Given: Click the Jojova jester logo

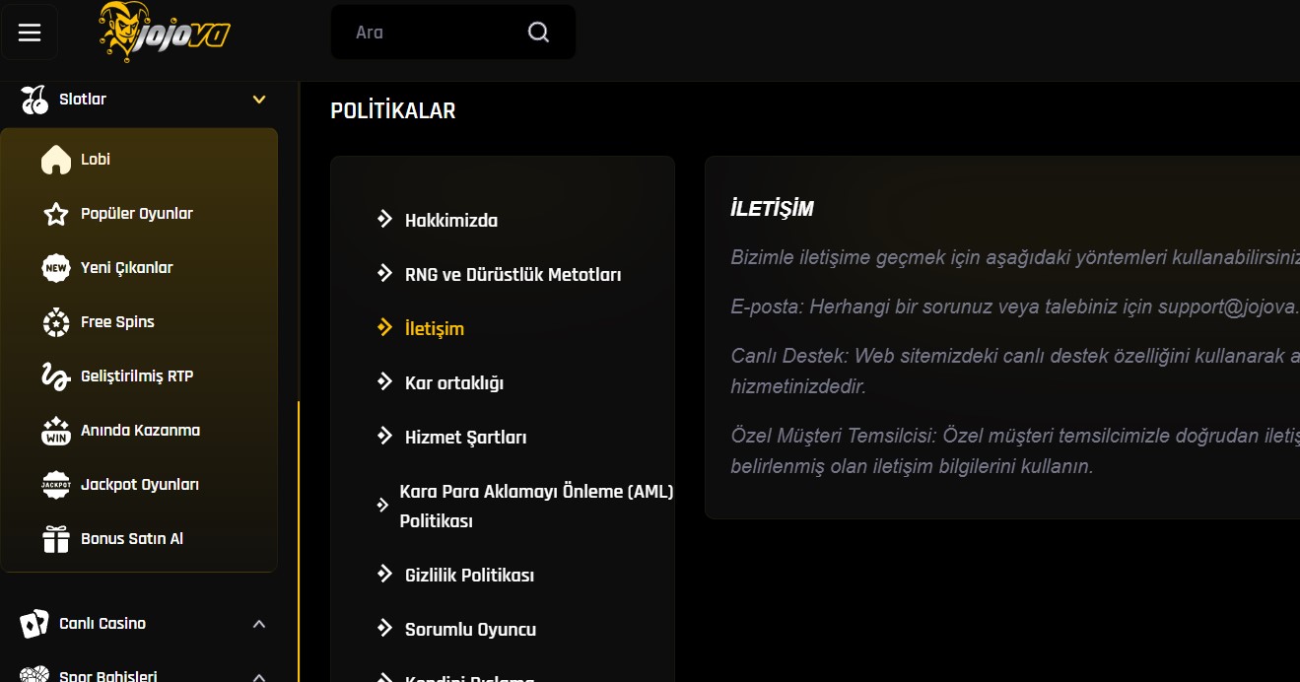Looking at the screenshot, I should coord(164,34).
